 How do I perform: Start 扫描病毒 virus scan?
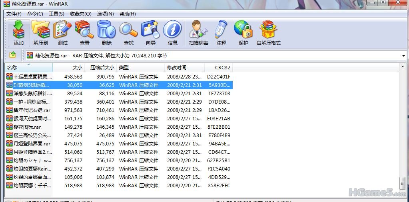tap(198, 33)
